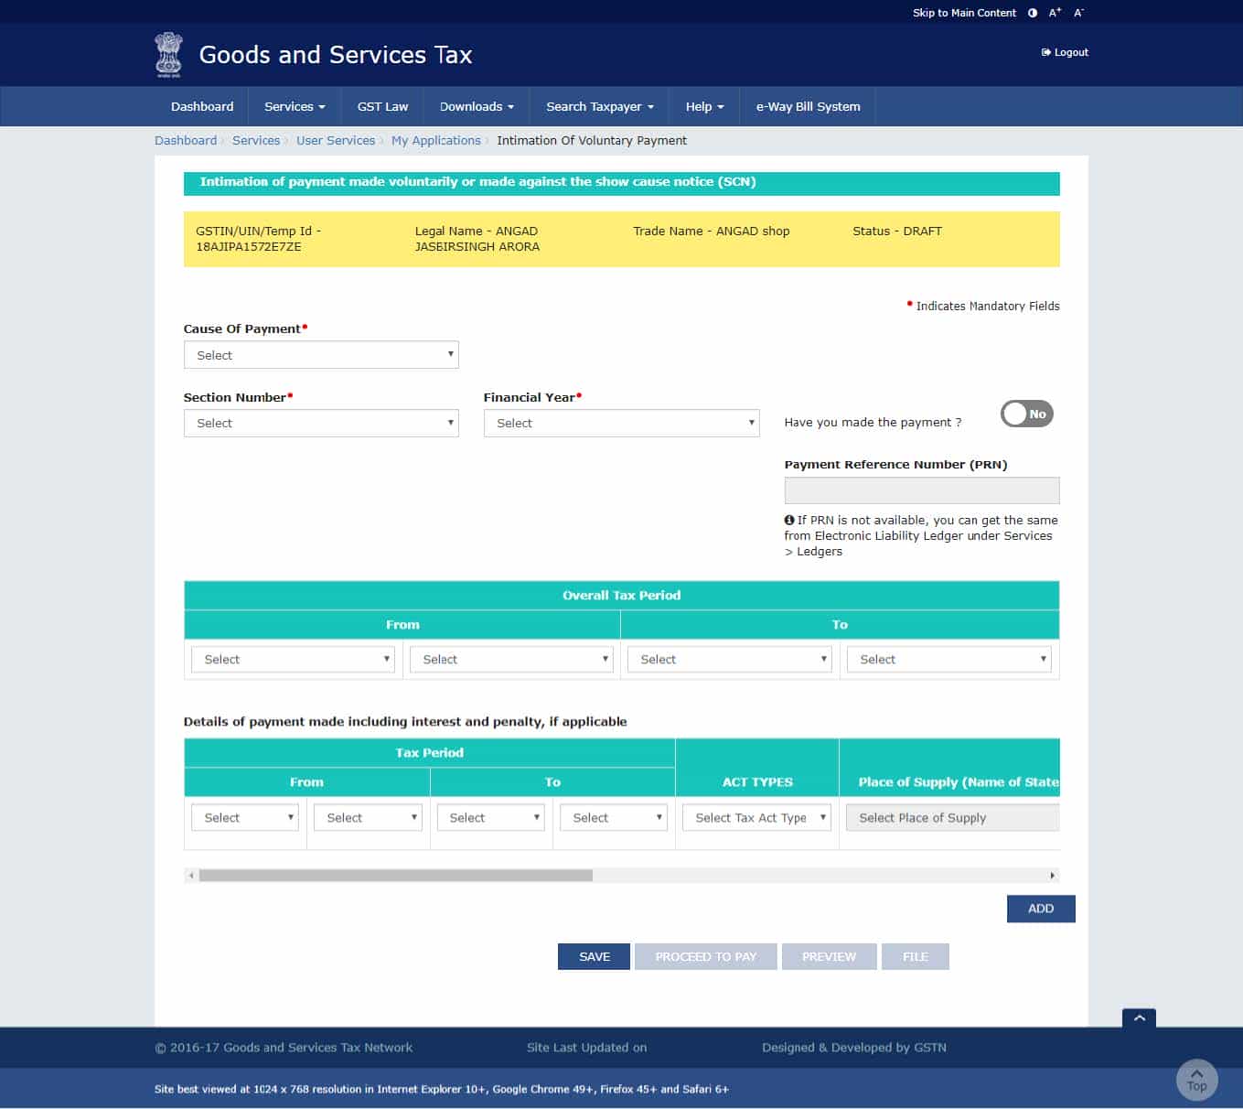Click the SAVE button
1243x1109 pixels.
pyautogui.click(x=595, y=956)
